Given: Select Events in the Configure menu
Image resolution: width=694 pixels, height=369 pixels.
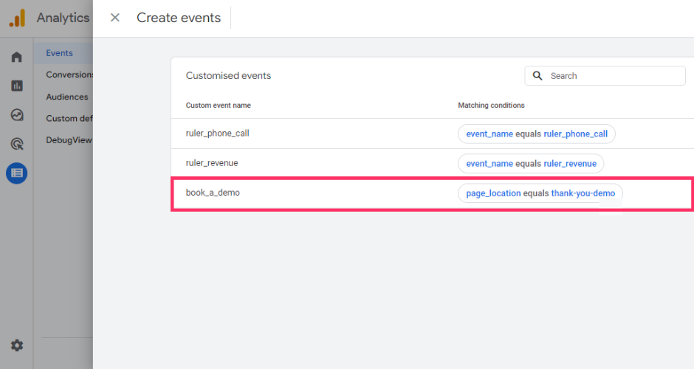Looking at the screenshot, I should tap(59, 53).
